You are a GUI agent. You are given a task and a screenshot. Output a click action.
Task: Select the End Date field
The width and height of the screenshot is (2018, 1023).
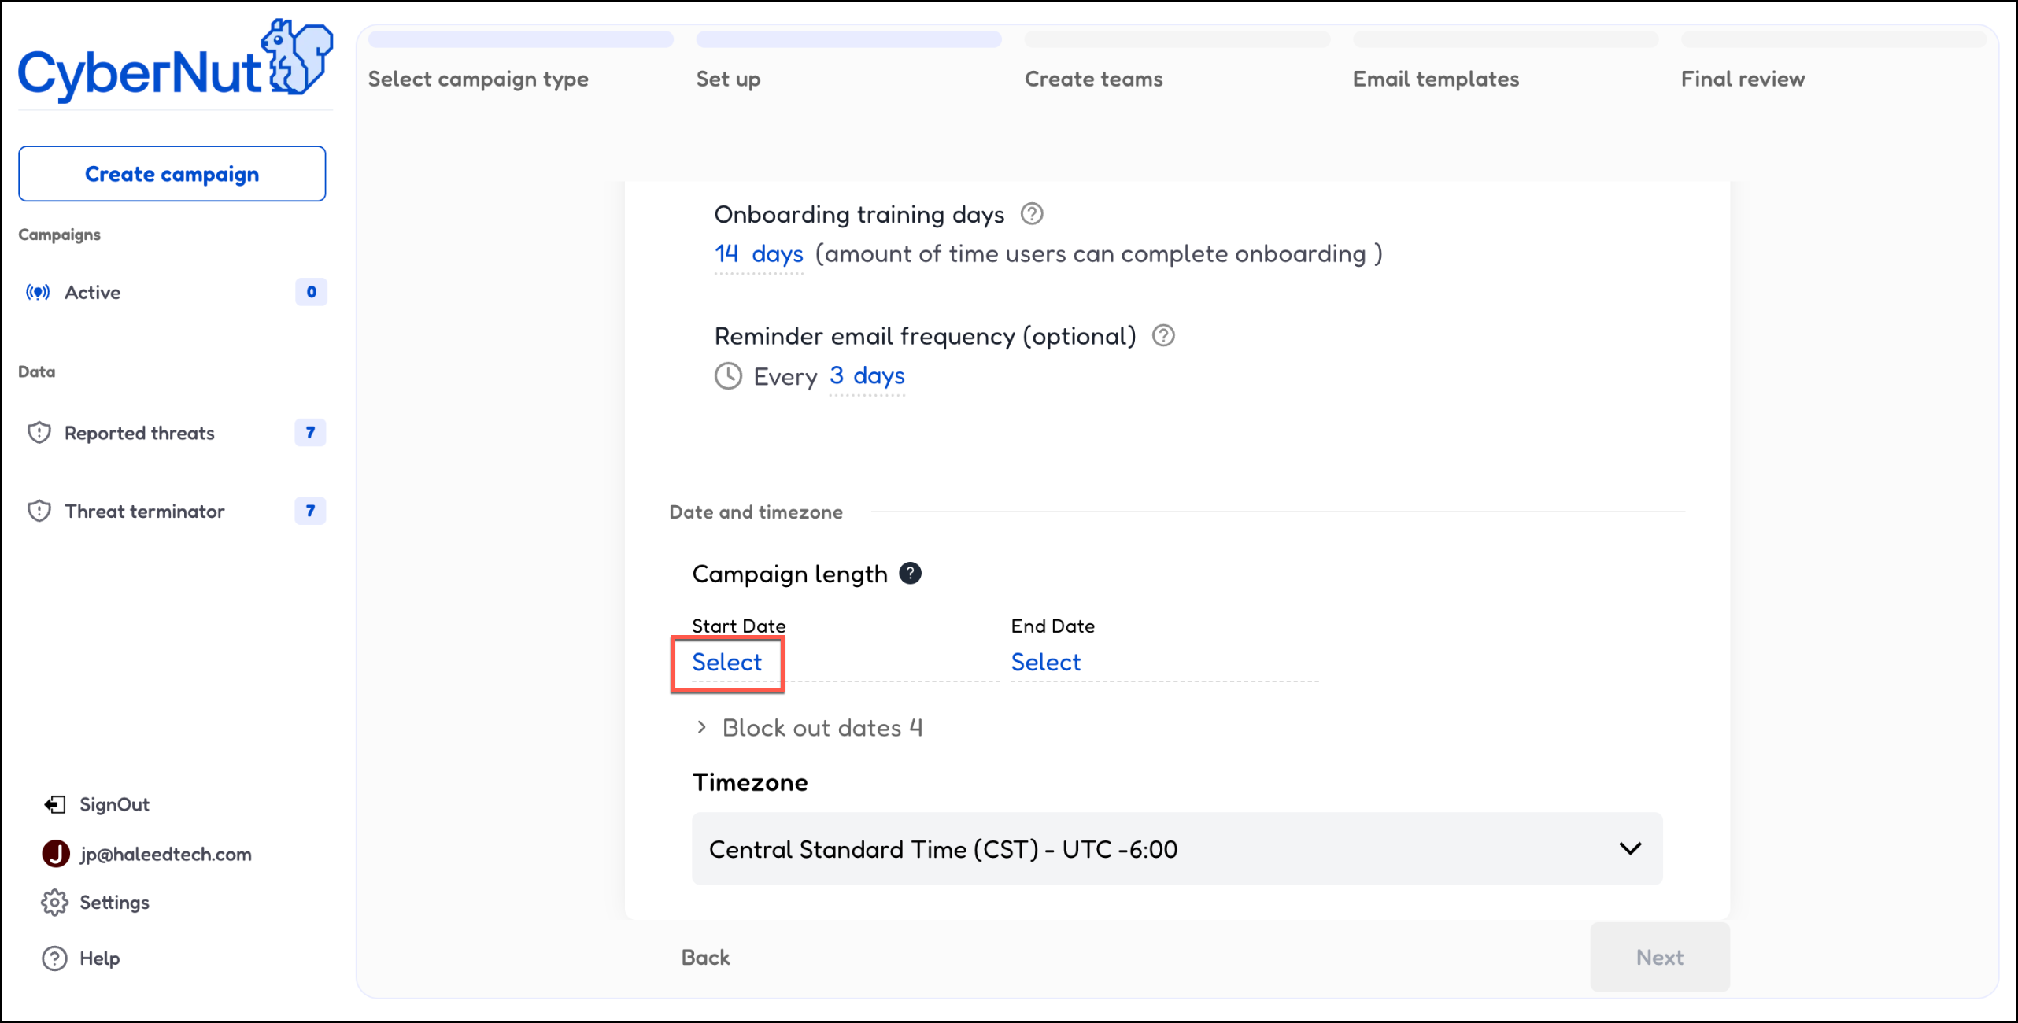click(1046, 663)
